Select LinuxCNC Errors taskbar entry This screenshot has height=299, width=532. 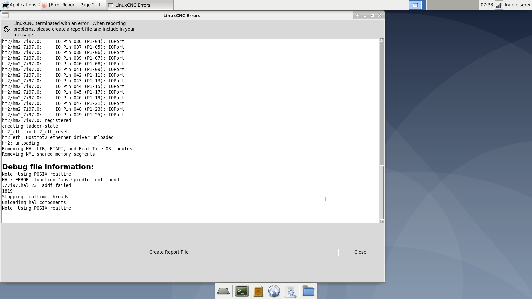[140, 5]
